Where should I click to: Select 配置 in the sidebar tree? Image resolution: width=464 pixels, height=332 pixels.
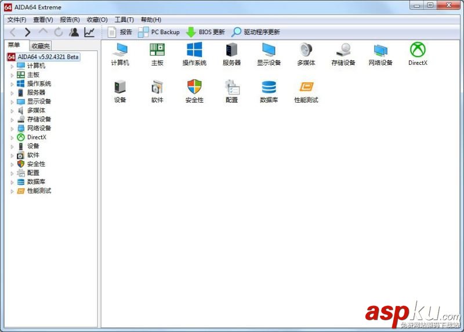click(x=33, y=173)
